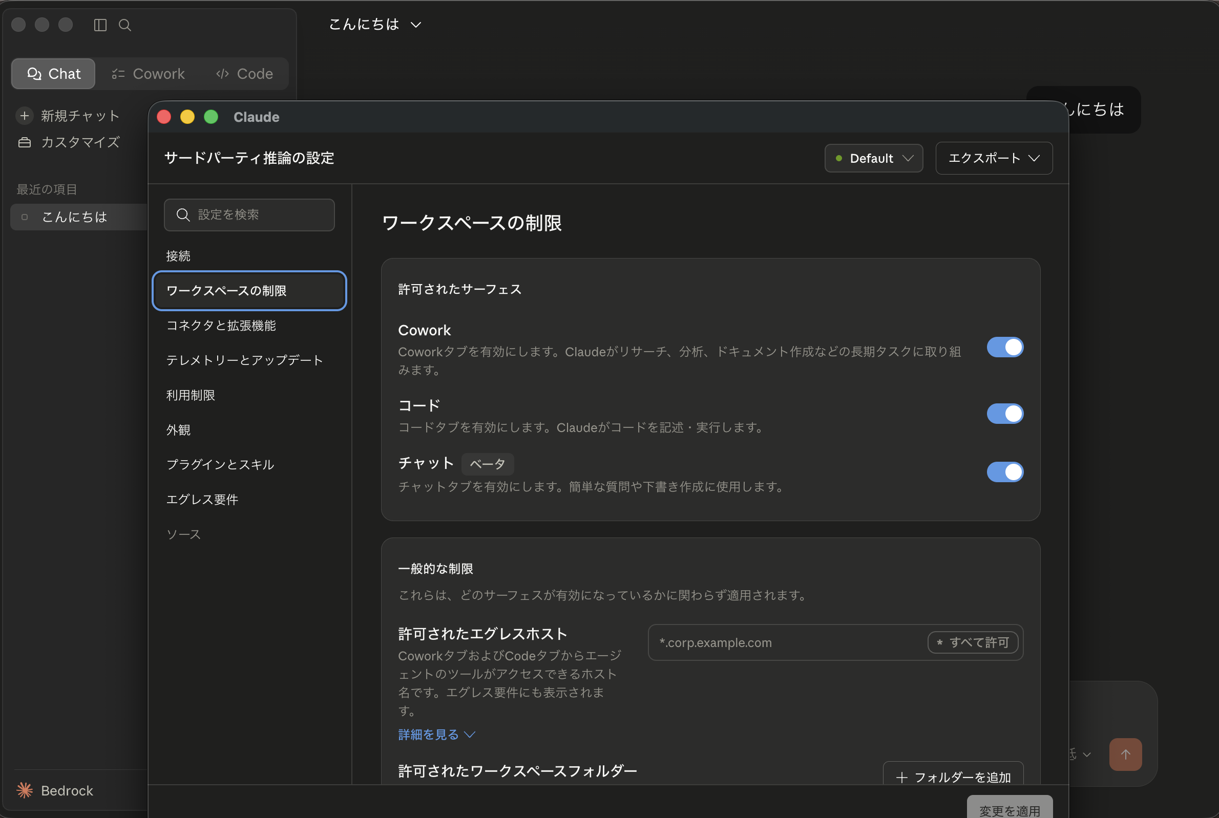Click サードパーティ推論の設定 title text
The image size is (1219, 818).
point(249,158)
